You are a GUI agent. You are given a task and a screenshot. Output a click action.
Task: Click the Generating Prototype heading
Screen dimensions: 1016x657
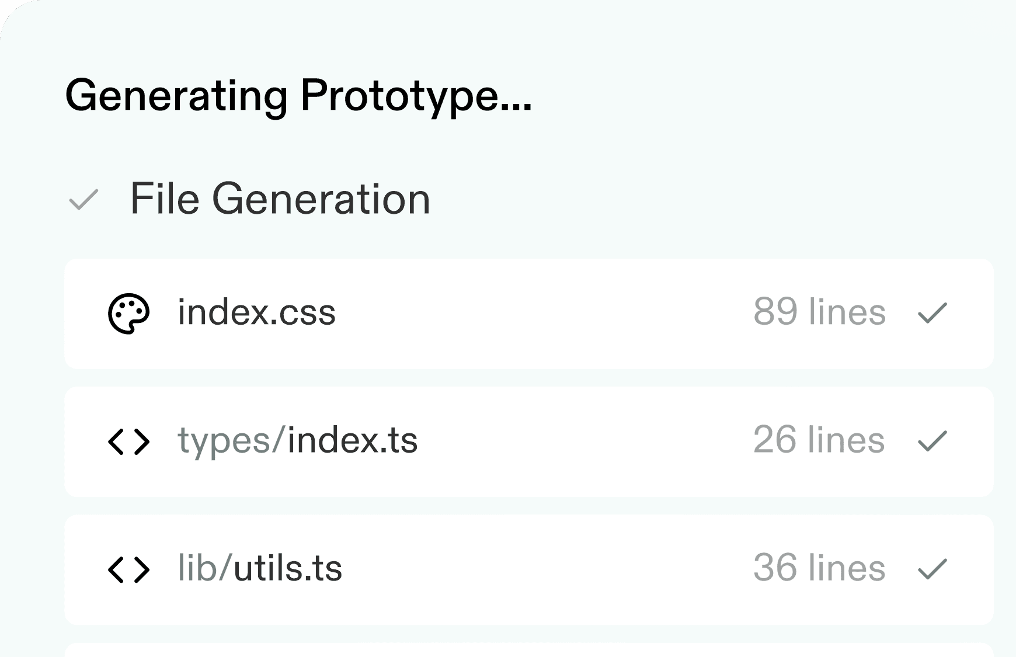tap(298, 96)
